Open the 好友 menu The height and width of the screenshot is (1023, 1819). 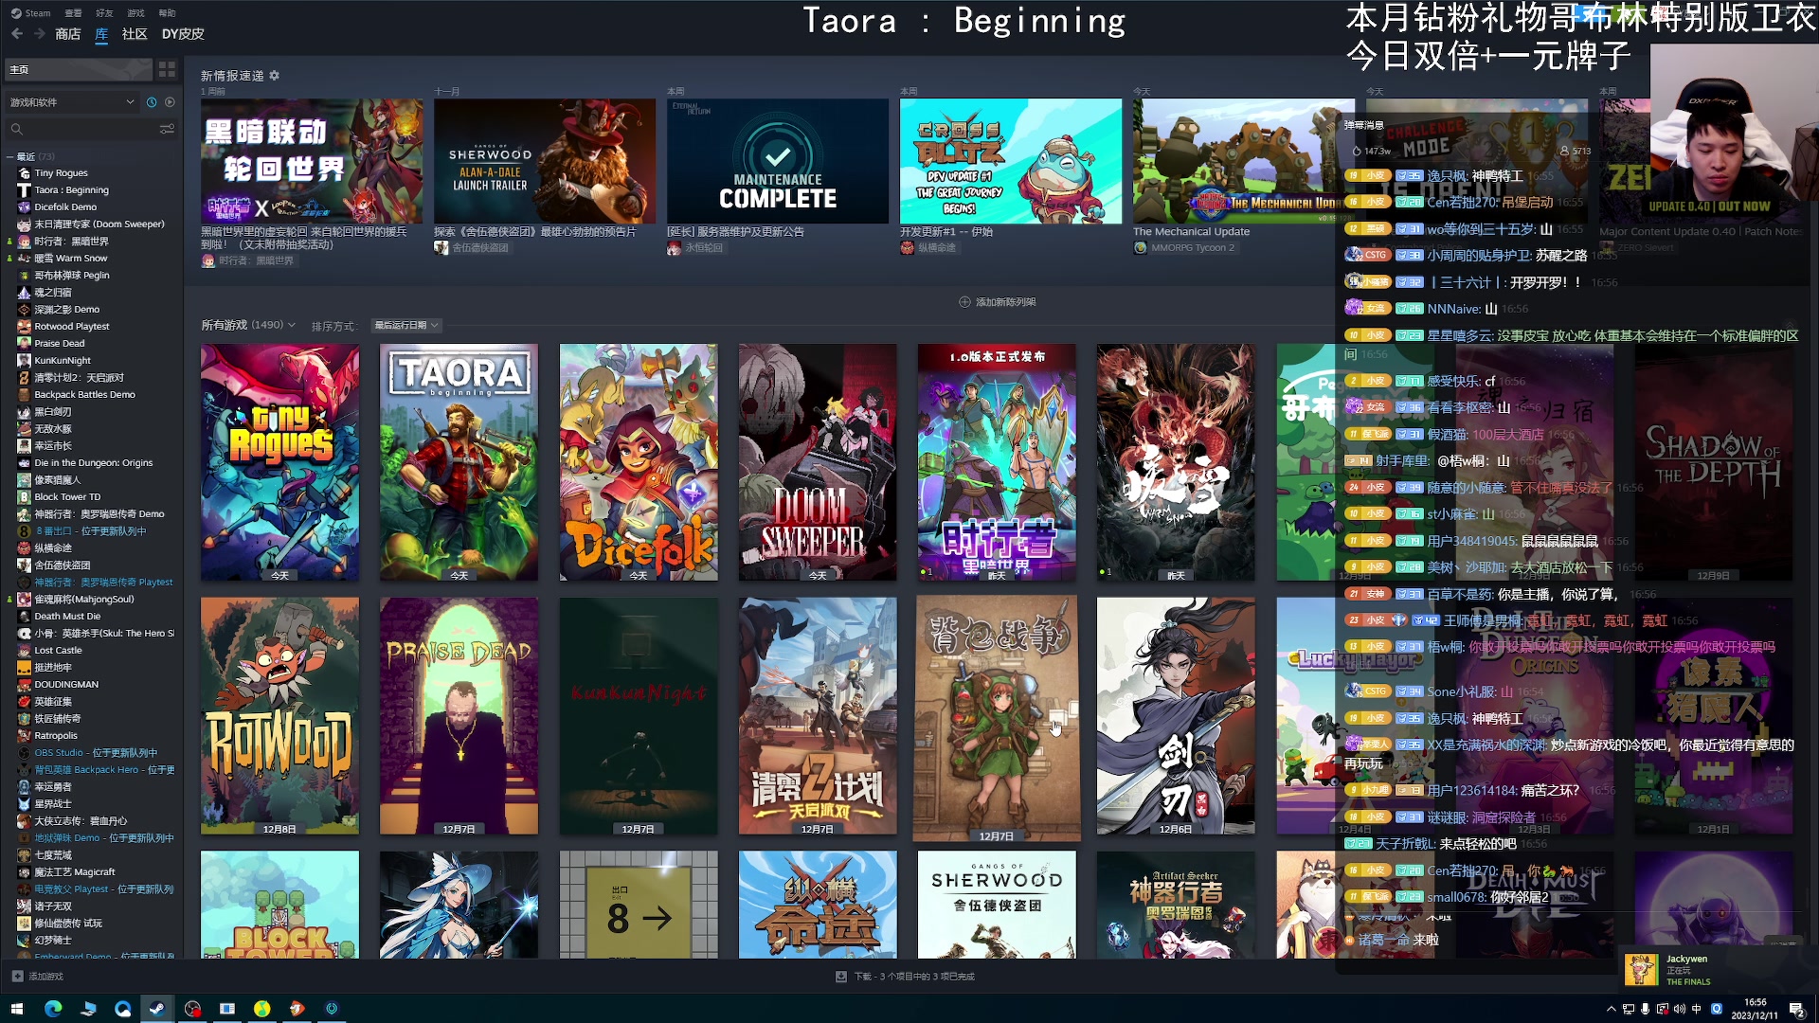tap(104, 13)
